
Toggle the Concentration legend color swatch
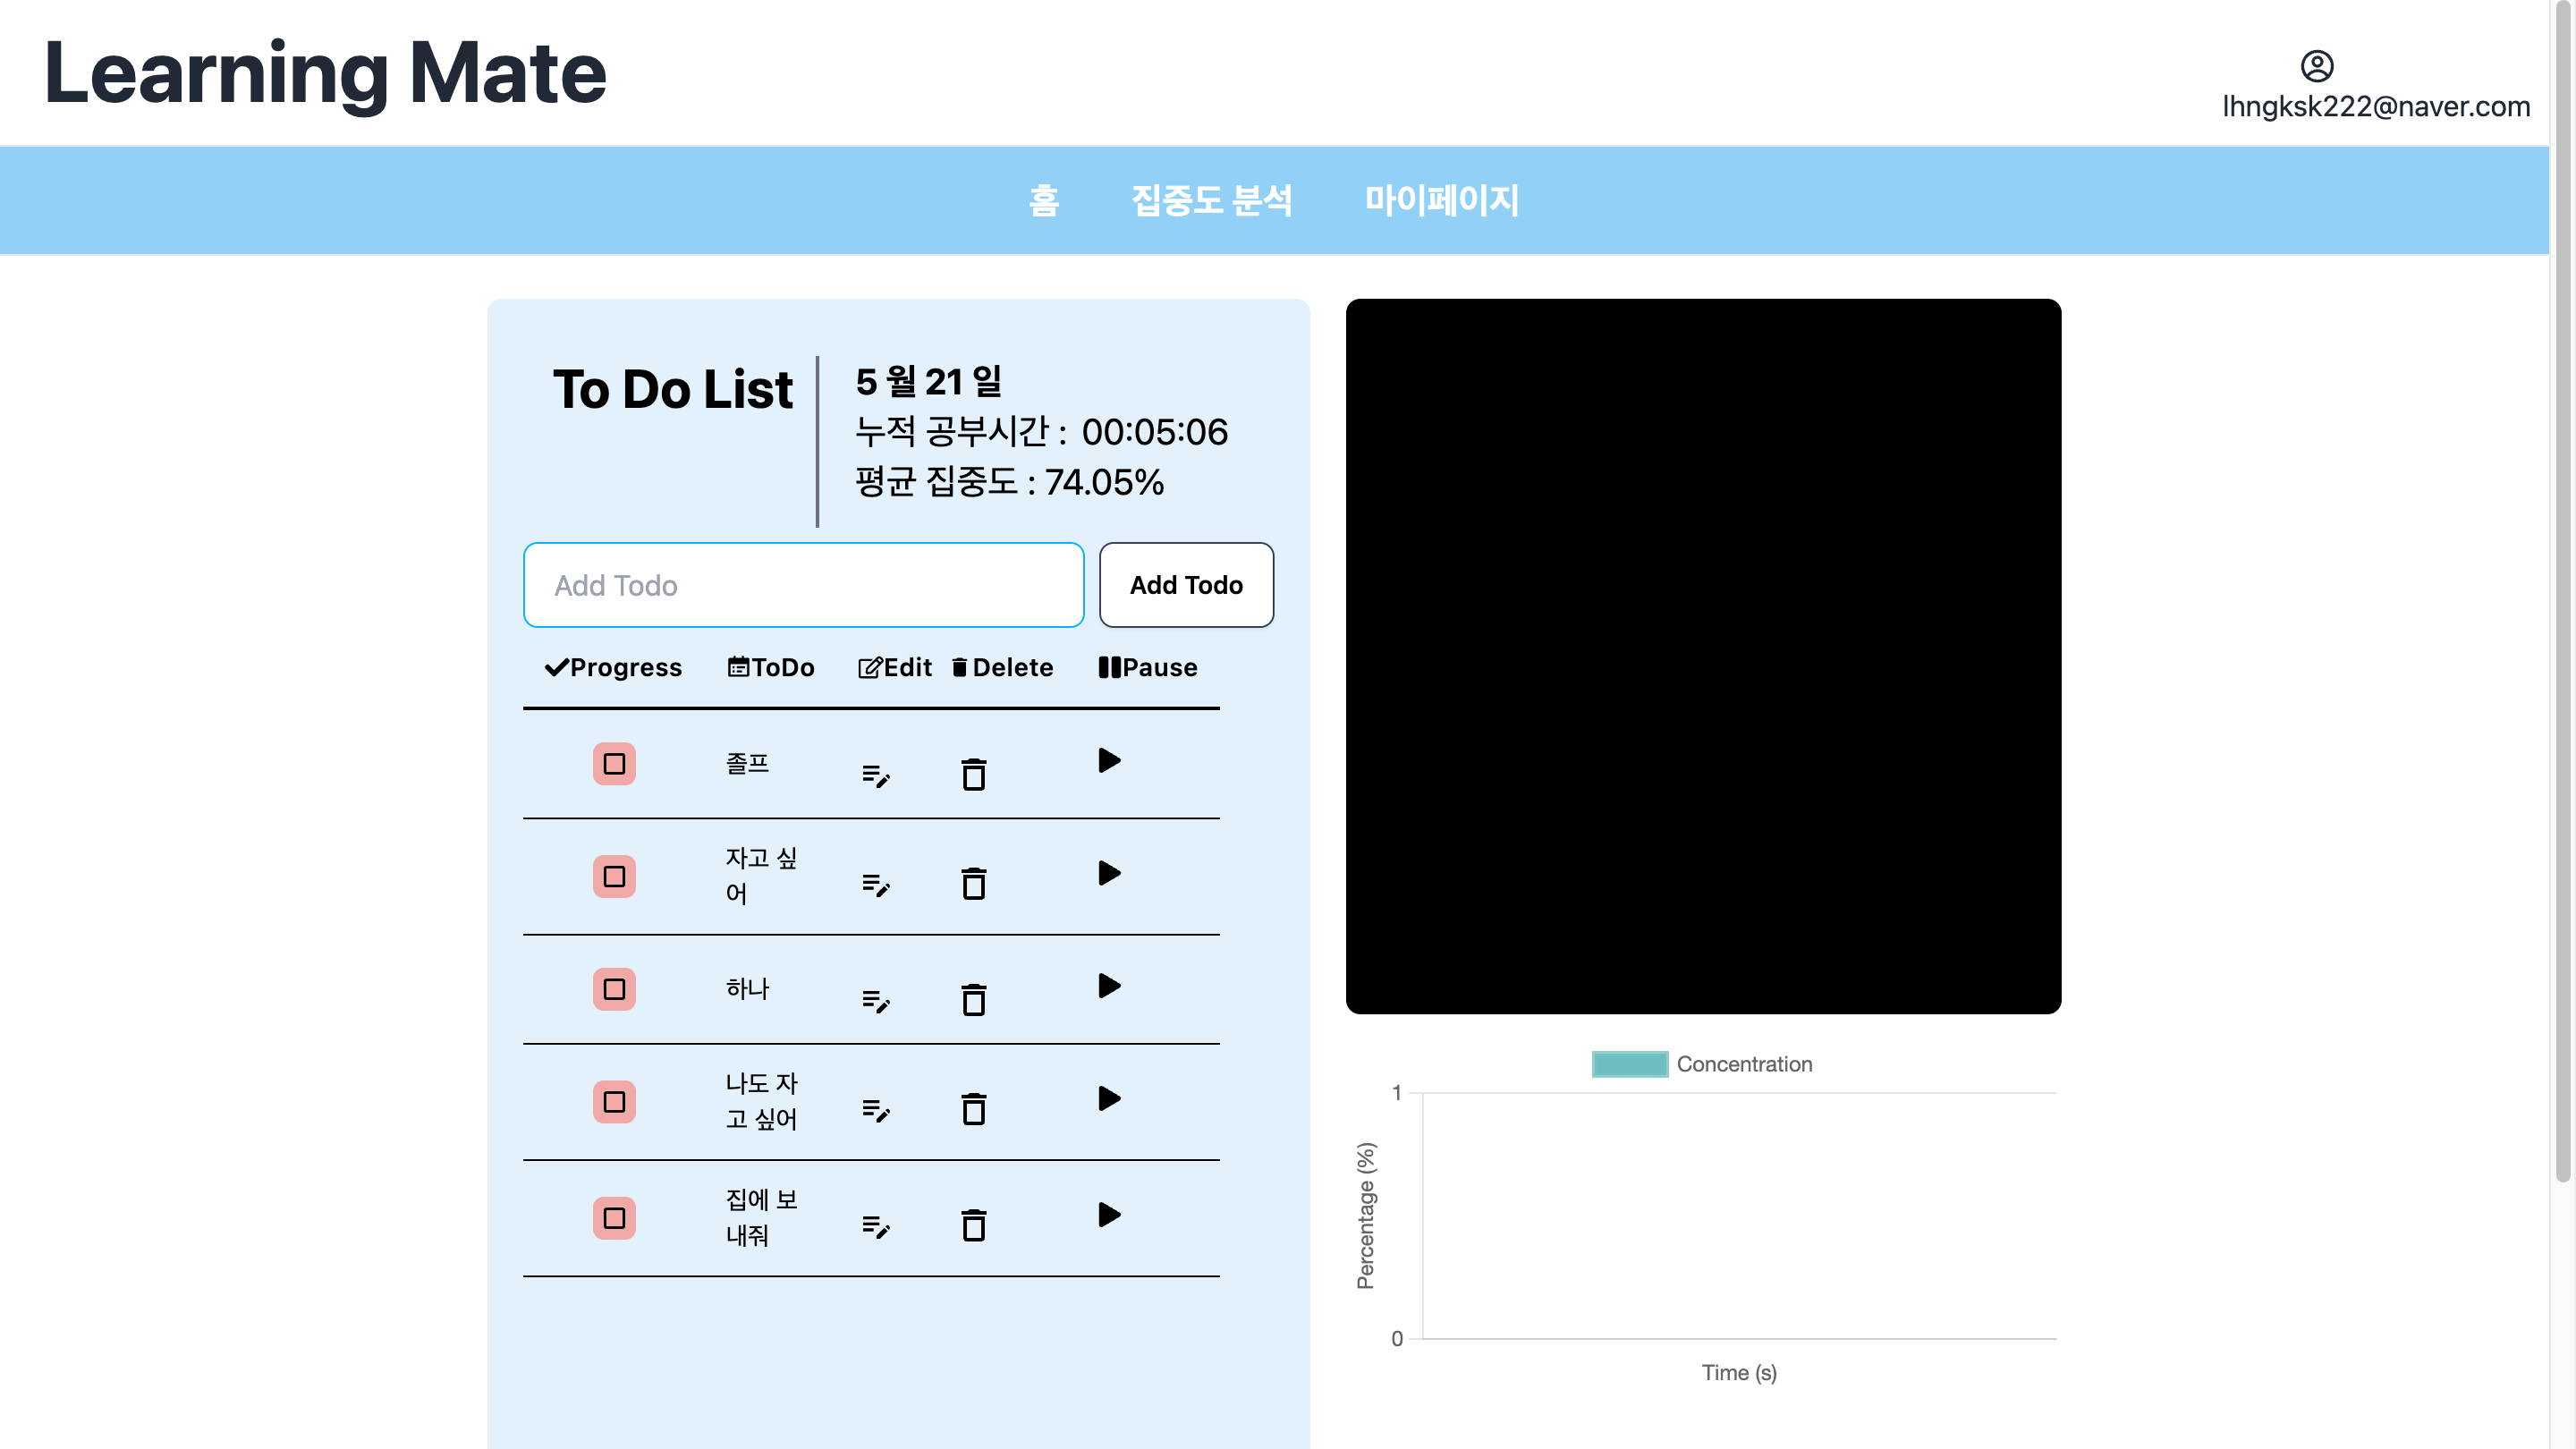1629,1064
